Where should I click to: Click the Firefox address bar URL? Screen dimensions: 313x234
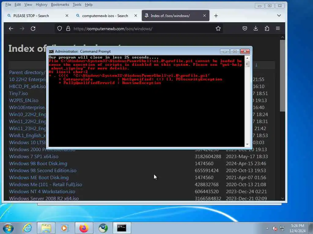tap(113, 29)
